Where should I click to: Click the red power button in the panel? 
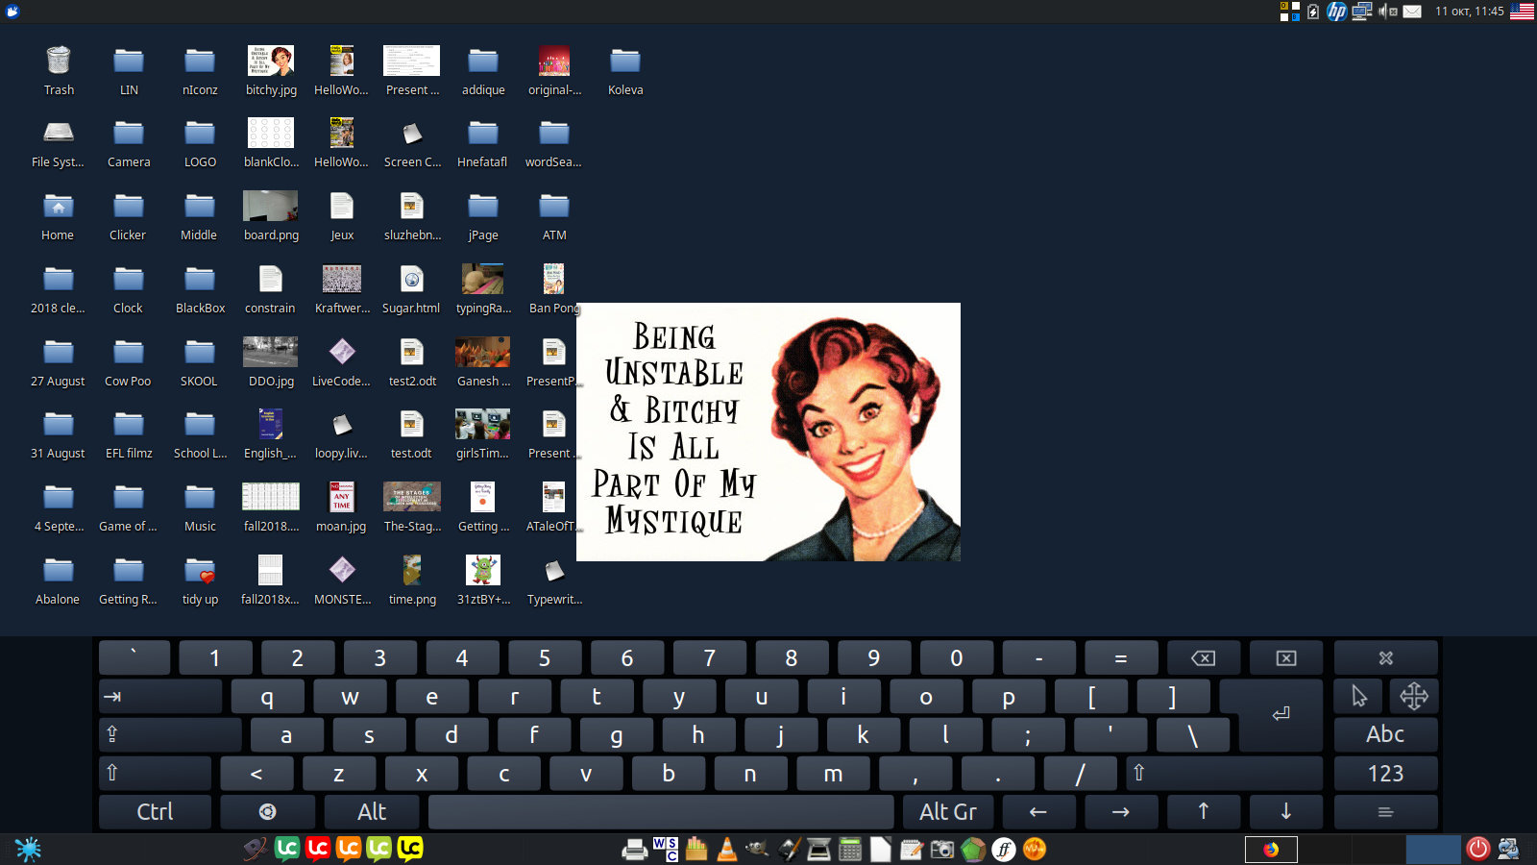click(1477, 849)
